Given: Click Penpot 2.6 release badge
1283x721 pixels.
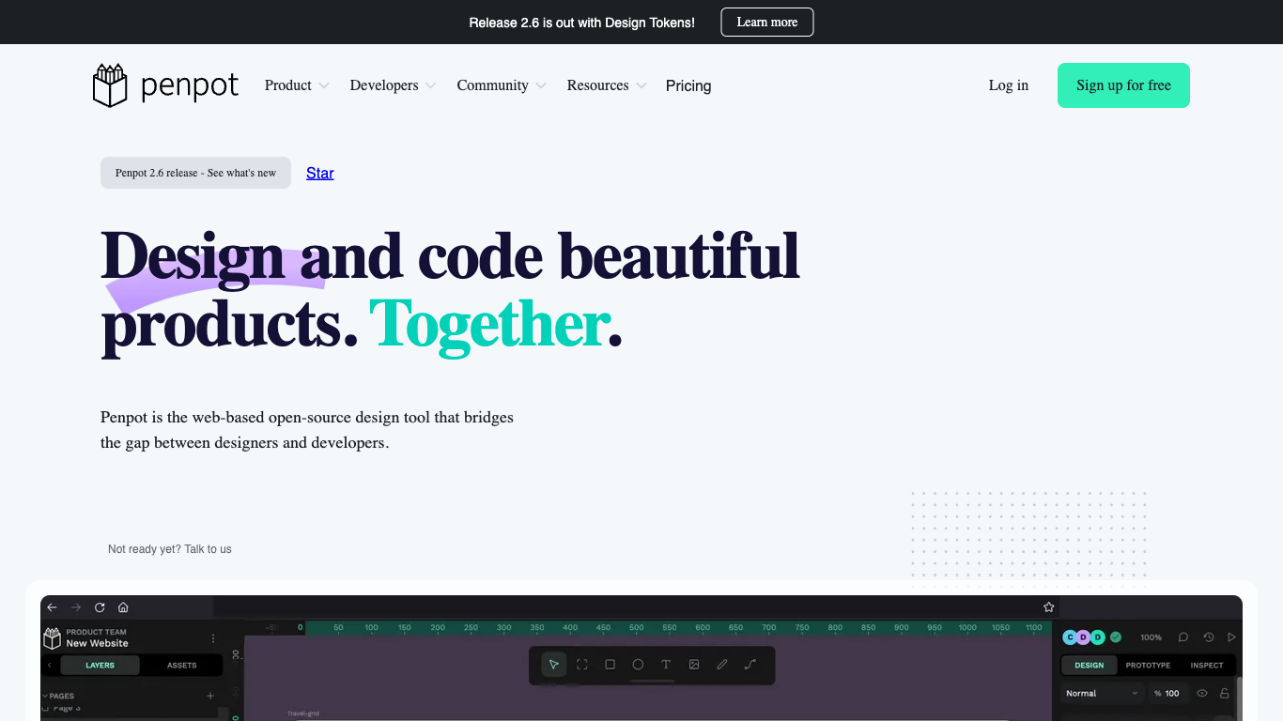Looking at the screenshot, I should [195, 173].
